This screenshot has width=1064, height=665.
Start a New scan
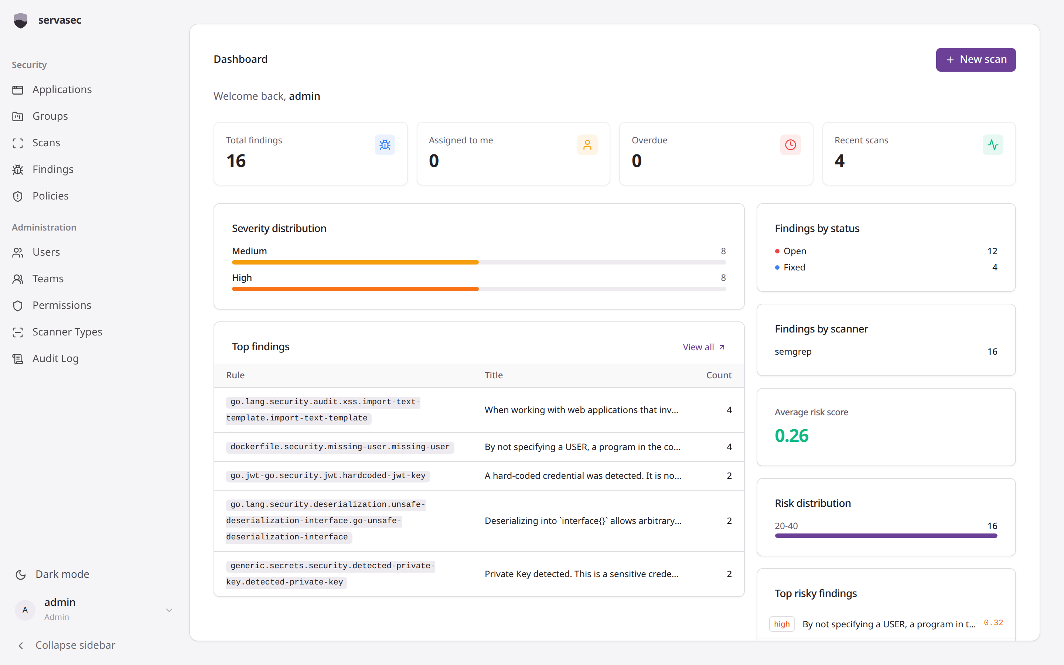[x=976, y=60]
